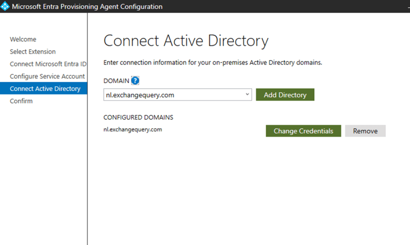Click the Change Credentials button
Image resolution: width=410 pixels, height=245 pixels.
coord(303,131)
